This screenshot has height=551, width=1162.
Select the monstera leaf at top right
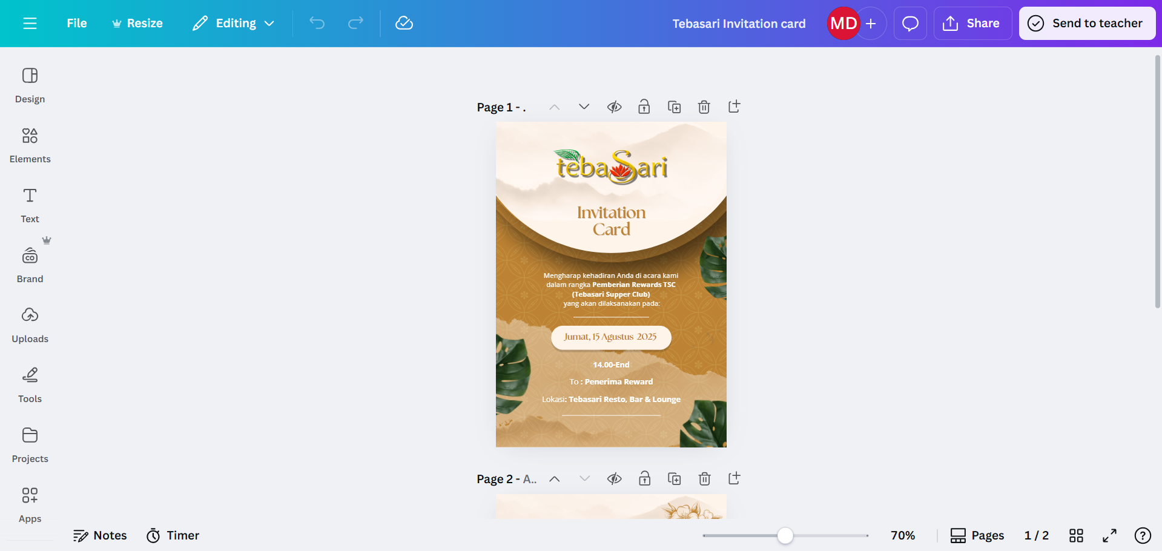(713, 267)
